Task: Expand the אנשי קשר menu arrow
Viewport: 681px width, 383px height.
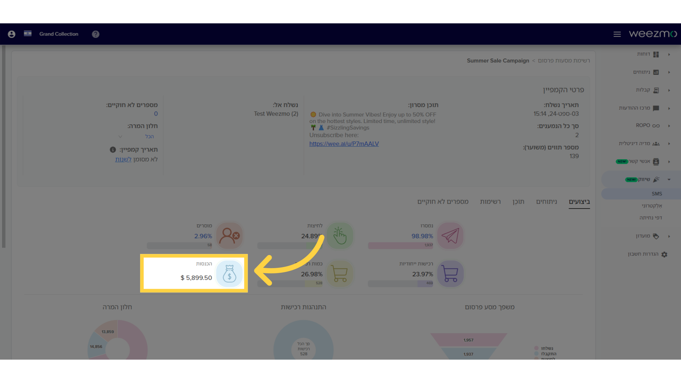Action: [x=669, y=162]
